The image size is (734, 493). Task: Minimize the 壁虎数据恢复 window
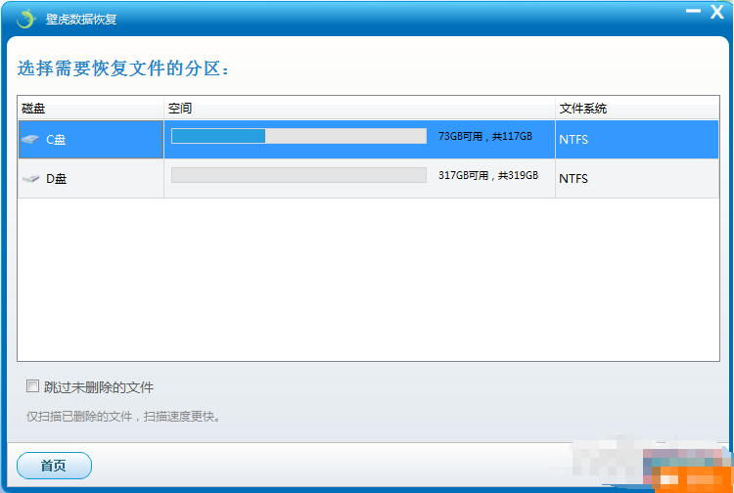coord(693,11)
